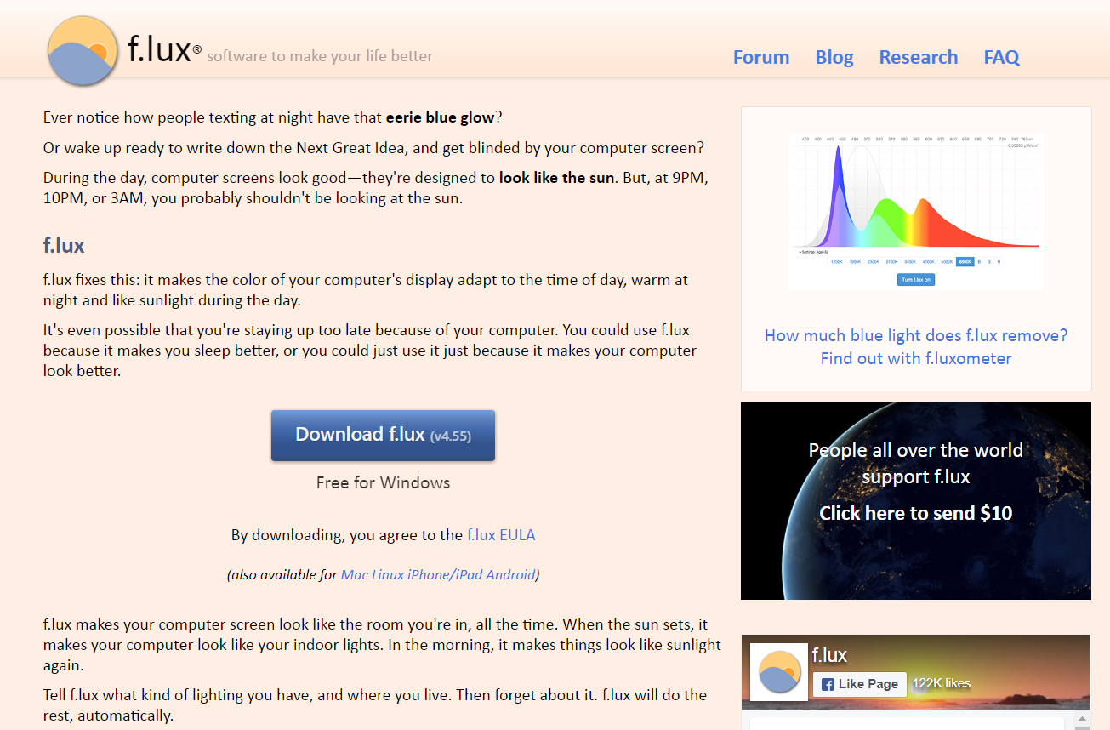This screenshot has height=730, width=1110.
Task: Click the Download f.lux button
Action: [x=383, y=435]
